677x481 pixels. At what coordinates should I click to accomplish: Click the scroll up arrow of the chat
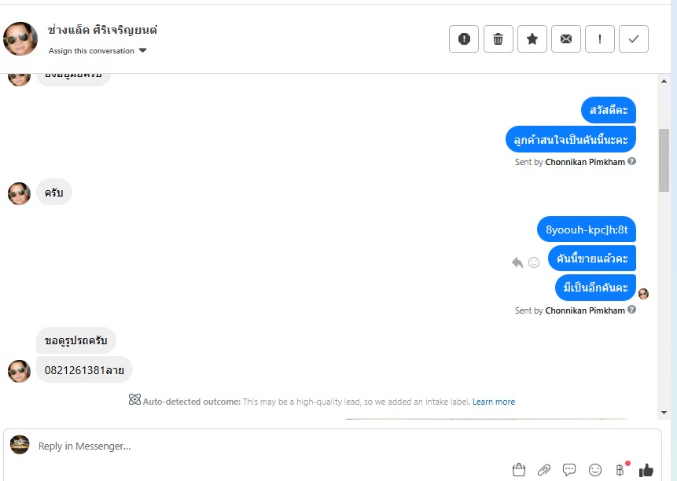point(664,81)
